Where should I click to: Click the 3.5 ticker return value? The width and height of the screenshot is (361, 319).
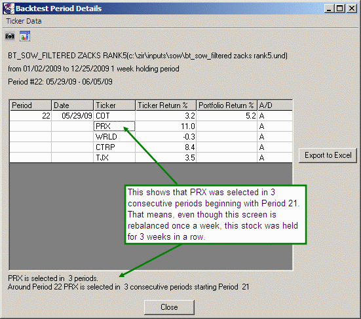[x=166, y=158]
